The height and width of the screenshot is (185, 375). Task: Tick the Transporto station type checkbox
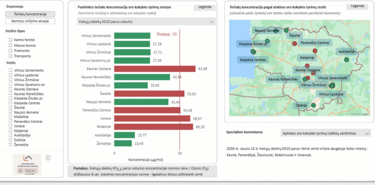[x=10, y=56]
